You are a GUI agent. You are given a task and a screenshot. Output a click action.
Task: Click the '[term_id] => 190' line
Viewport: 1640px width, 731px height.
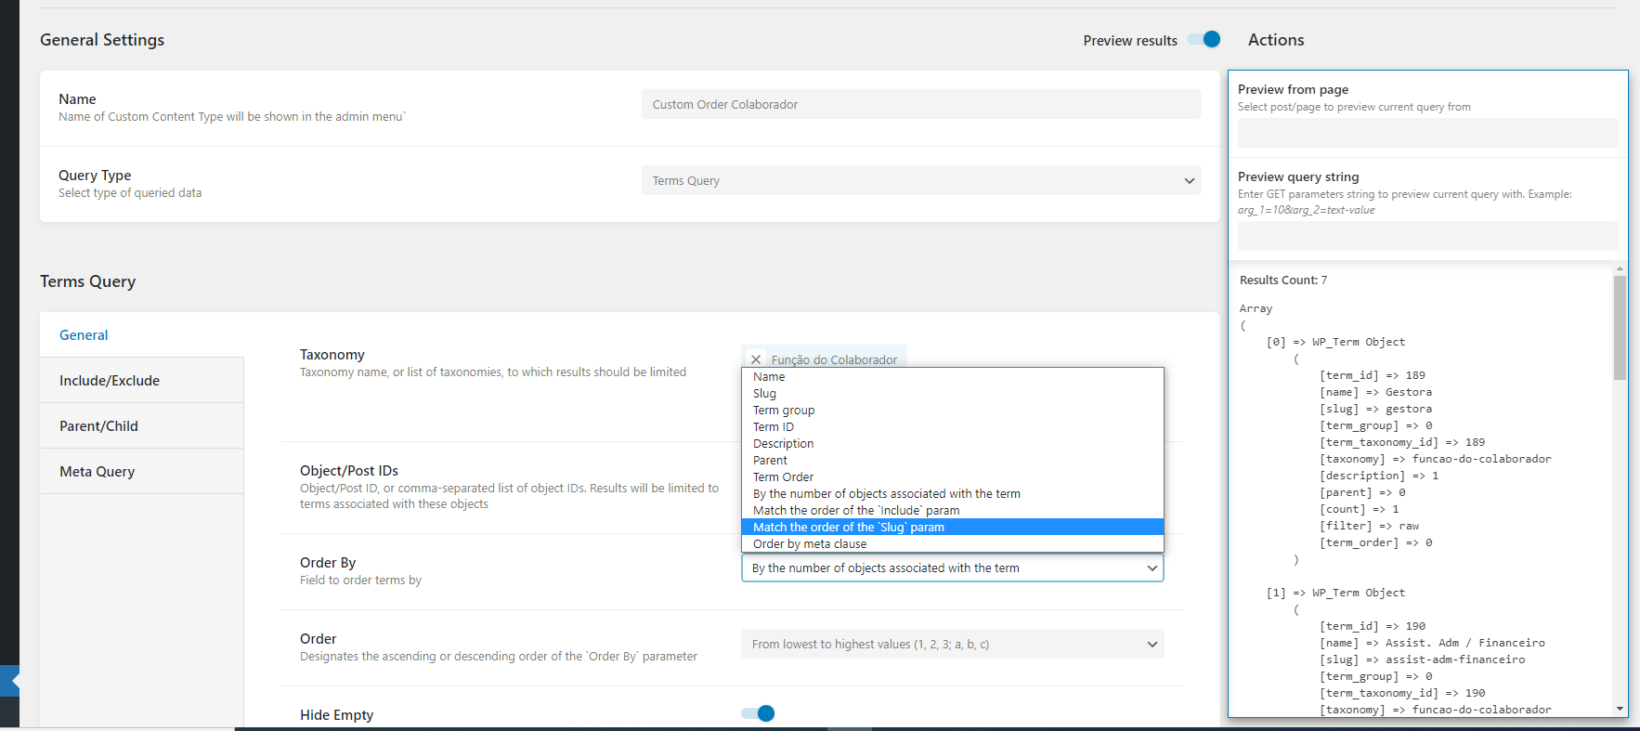point(1373,626)
